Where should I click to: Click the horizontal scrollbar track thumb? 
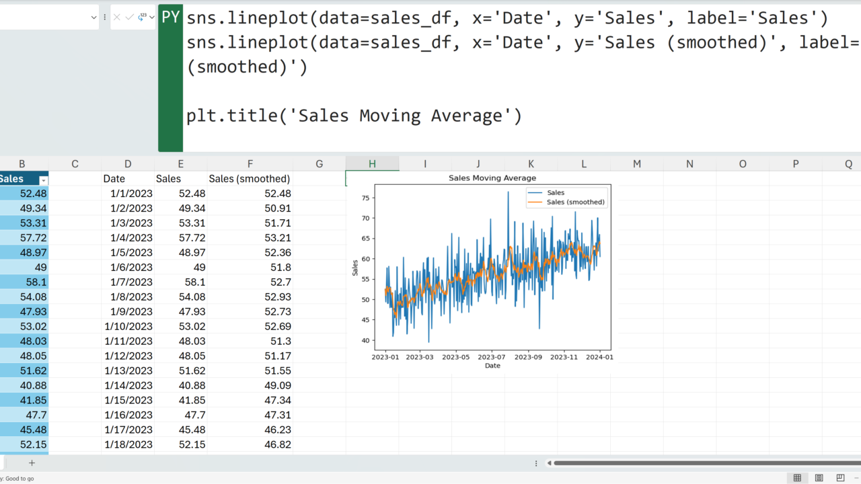pyautogui.click(x=706, y=463)
